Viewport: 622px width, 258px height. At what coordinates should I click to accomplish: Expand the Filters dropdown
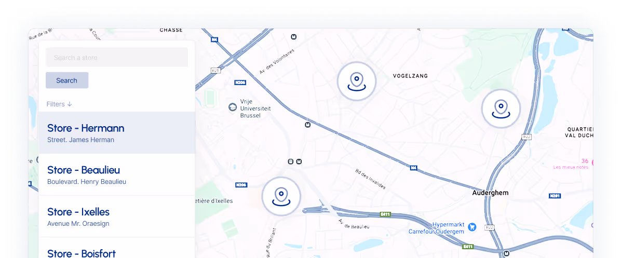point(59,104)
